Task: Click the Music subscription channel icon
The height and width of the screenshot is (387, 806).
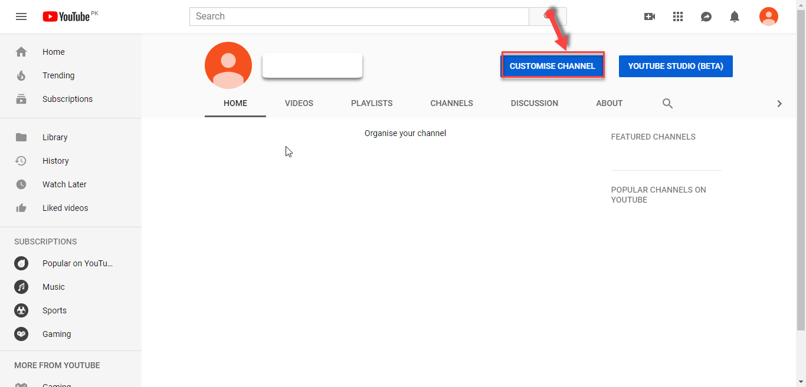Action: [21, 287]
